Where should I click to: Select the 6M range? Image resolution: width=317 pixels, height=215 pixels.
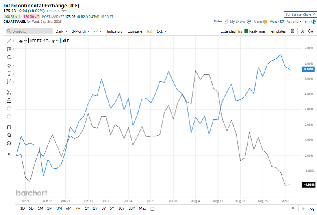click(69, 208)
